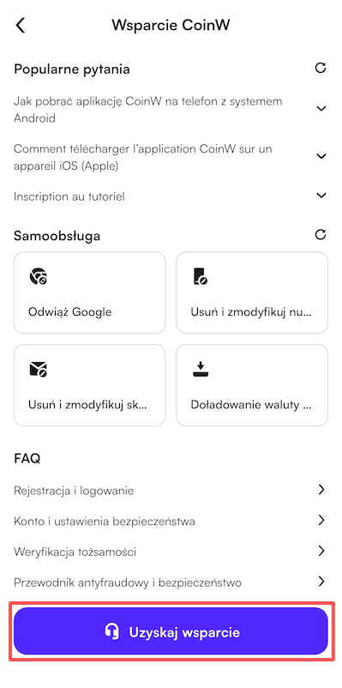Select the Odwiąż Google card
Viewport: 342px width, 688px height.
(89, 293)
